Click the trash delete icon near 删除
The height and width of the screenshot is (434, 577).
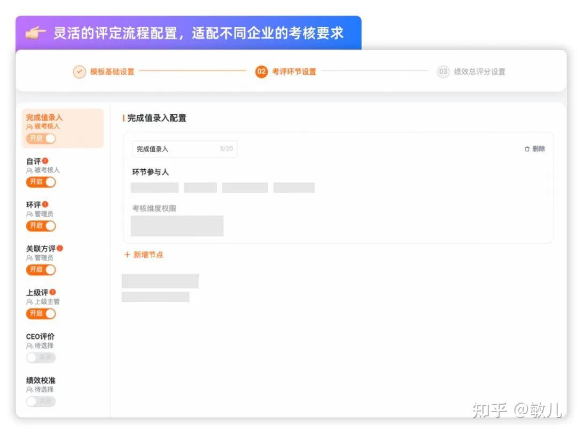[527, 149]
